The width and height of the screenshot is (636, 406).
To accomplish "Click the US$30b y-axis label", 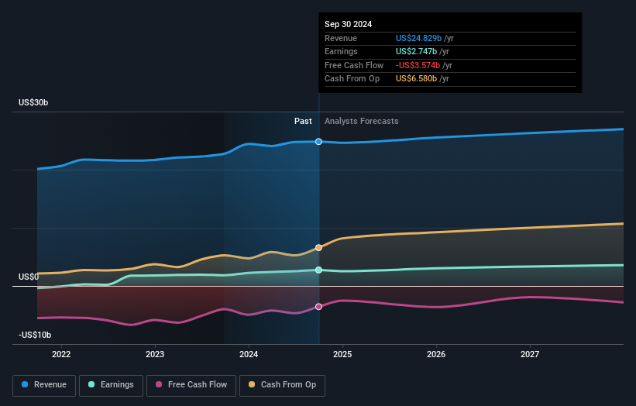I will (33, 102).
